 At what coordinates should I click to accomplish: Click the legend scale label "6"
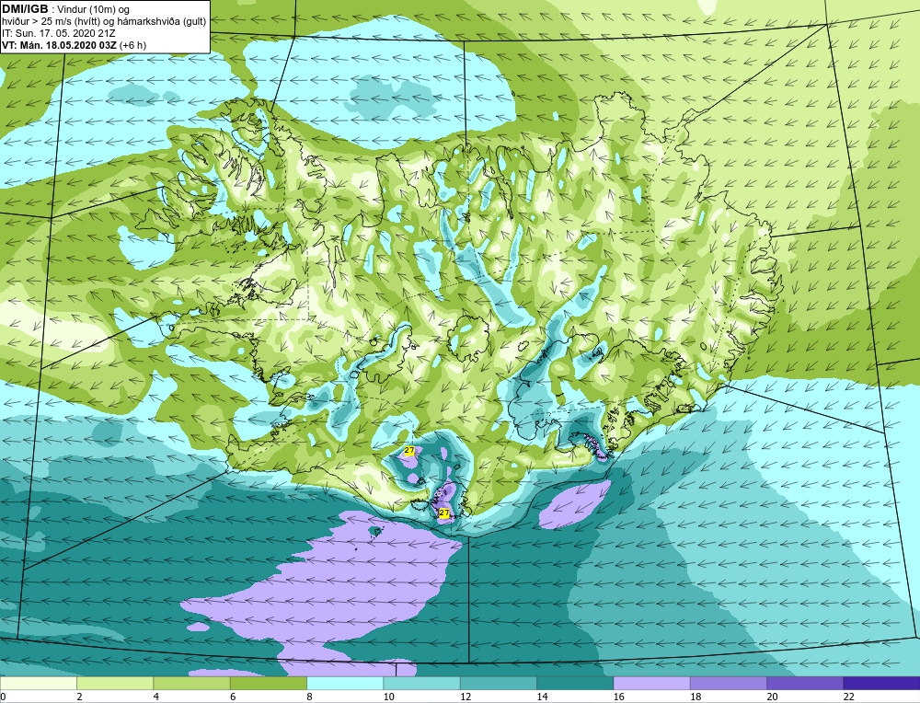click(x=233, y=697)
